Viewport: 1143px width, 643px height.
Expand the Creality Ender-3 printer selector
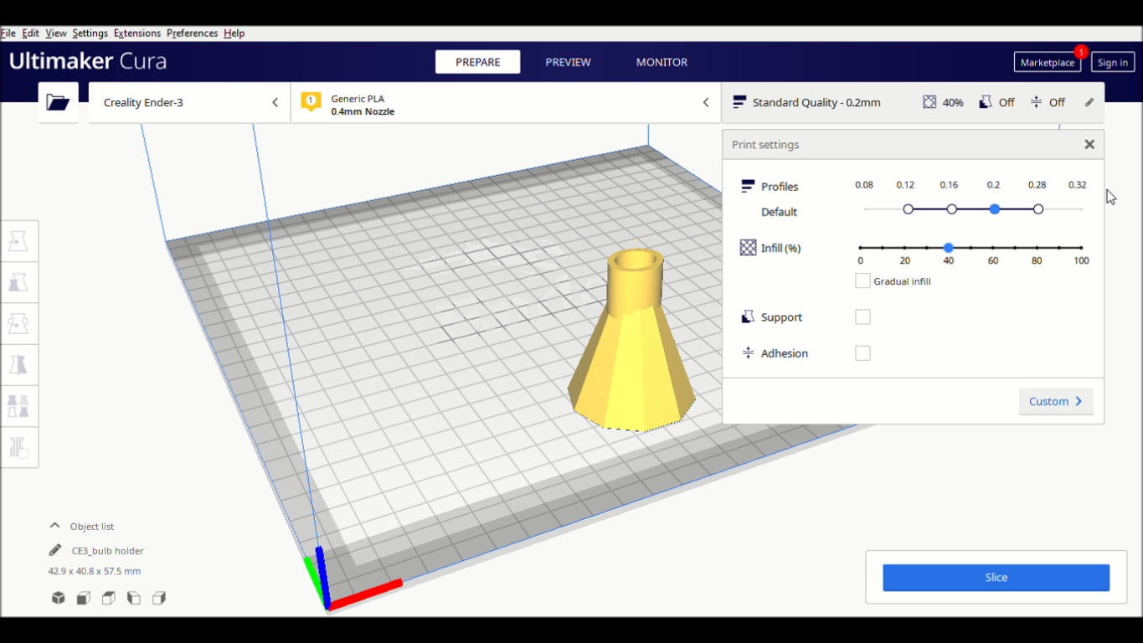[189, 102]
